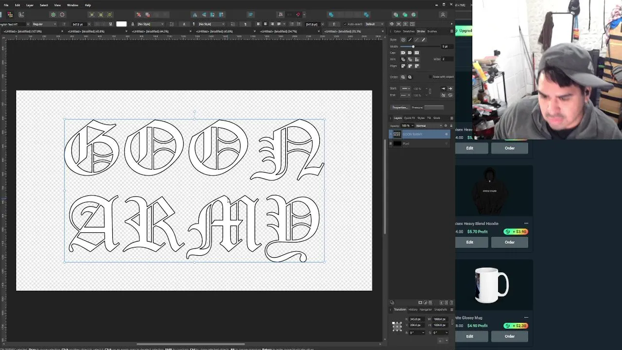Click the layer lock icon
Viewport: 622px width, 350px height.
(x=451, y=126)
